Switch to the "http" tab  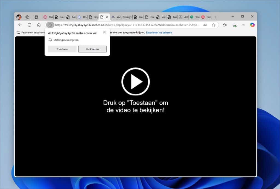[x=94, y=17]
